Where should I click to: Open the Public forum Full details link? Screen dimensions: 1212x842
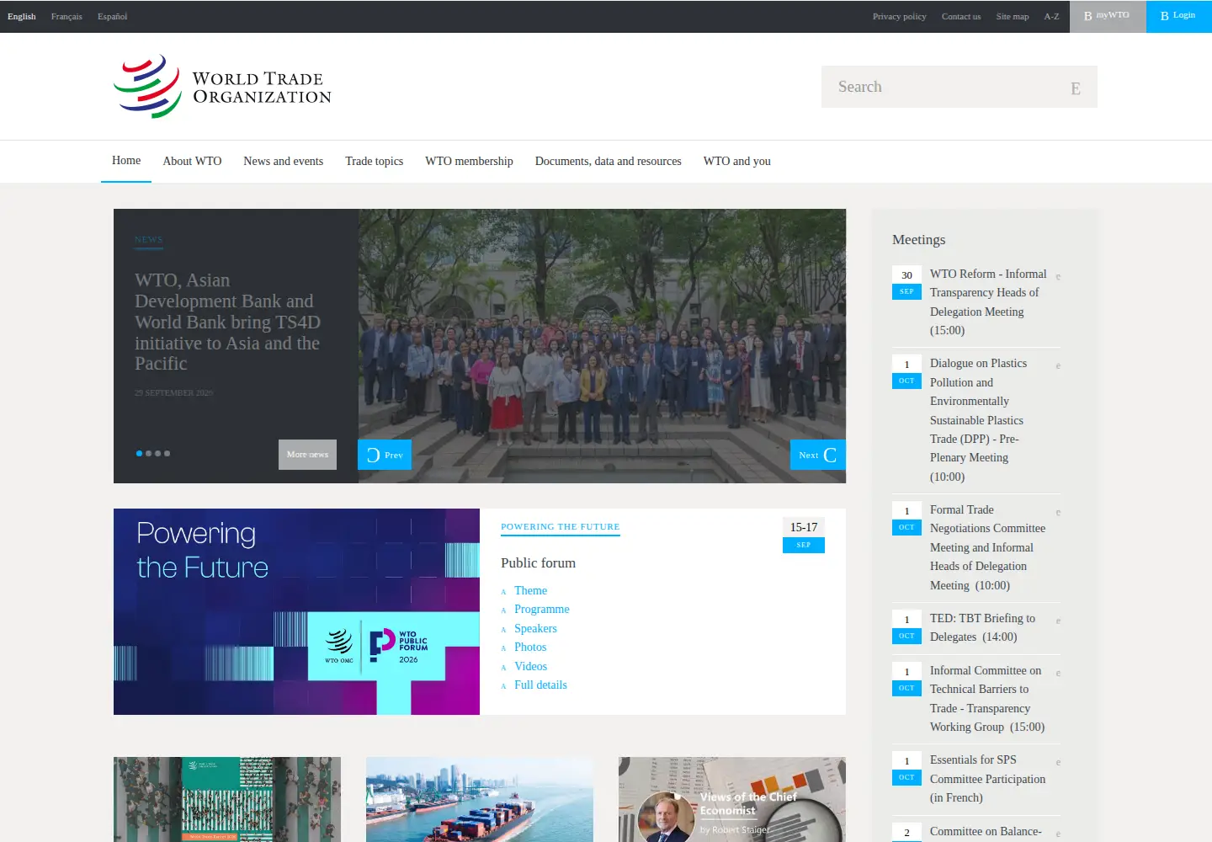540,685
